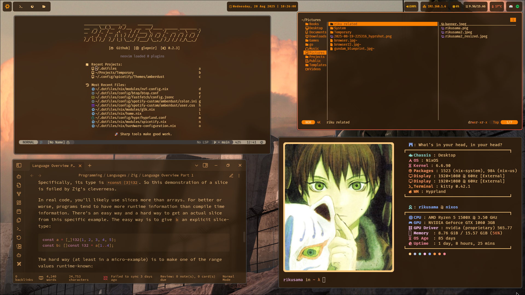Open graph view from Obsidian ribbon

[19, 194]
